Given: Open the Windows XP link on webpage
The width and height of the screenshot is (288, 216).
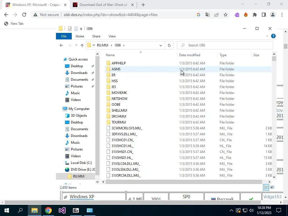Looking at the screenshot, I should tap(82, 197).
